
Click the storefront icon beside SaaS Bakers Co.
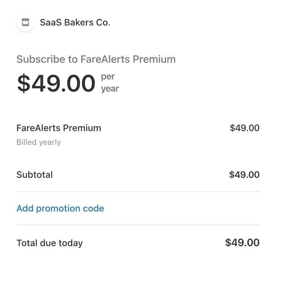[x=25, y=22]
